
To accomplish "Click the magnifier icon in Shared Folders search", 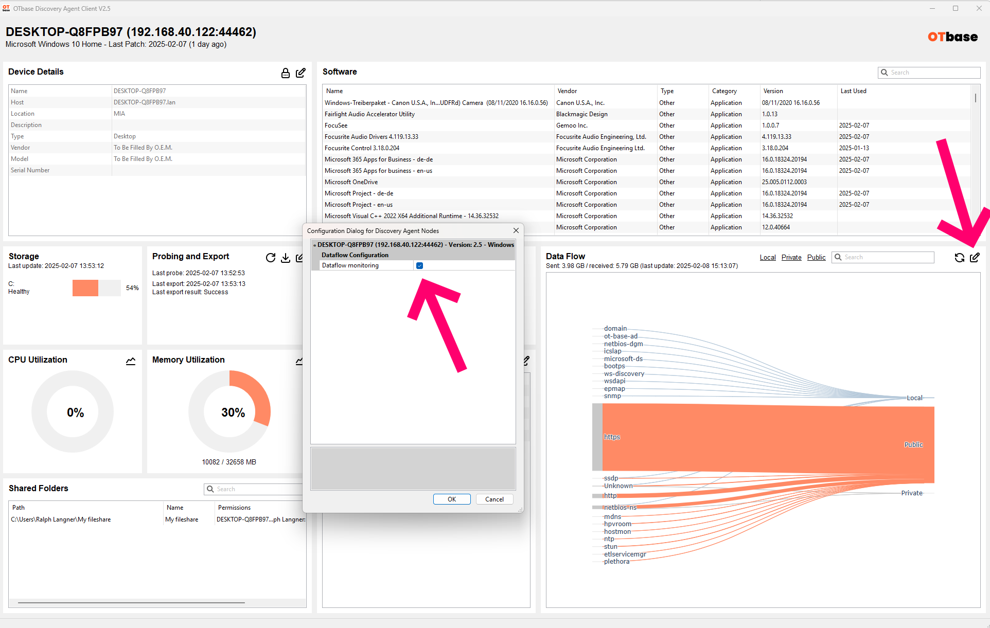I will tap(210, 489).
